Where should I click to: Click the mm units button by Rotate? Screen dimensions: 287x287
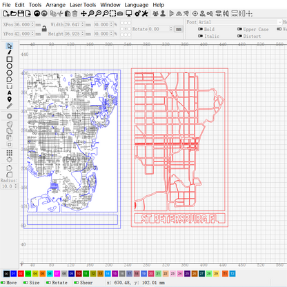[x=179, y=29]
